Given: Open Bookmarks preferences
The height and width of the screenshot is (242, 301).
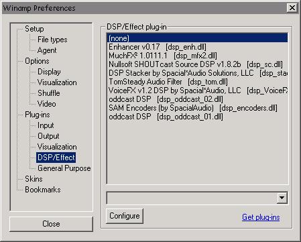Looking at the screenshot, I should pyautogui.click(x=43, y=190).
